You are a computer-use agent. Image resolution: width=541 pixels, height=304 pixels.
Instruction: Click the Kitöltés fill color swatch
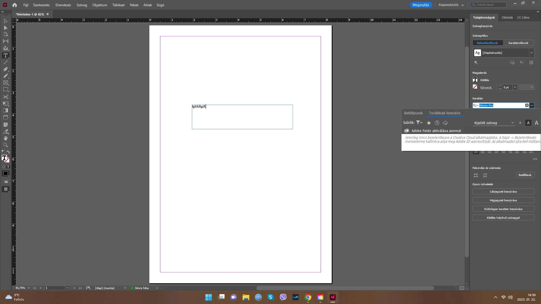[x=475, y=80]
